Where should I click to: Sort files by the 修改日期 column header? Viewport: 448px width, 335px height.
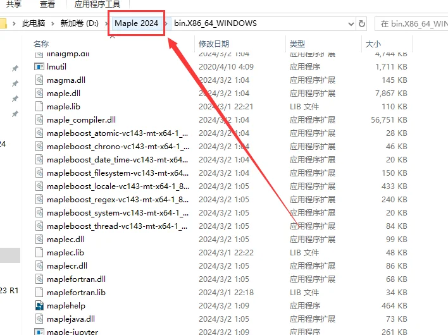(x=214, y=44)
